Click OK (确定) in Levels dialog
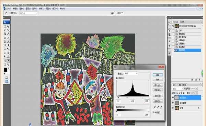The image size is (206, 126). point(158,75)
